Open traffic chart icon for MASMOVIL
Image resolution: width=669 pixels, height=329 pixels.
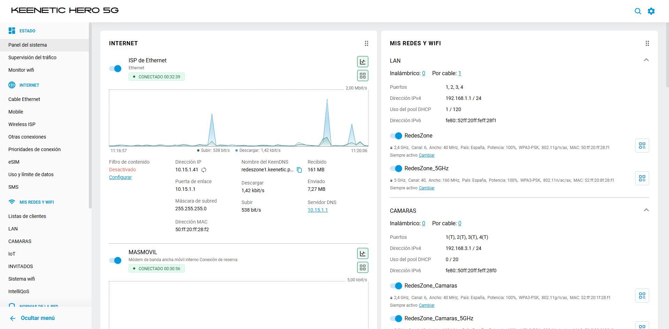pos(363,253)
